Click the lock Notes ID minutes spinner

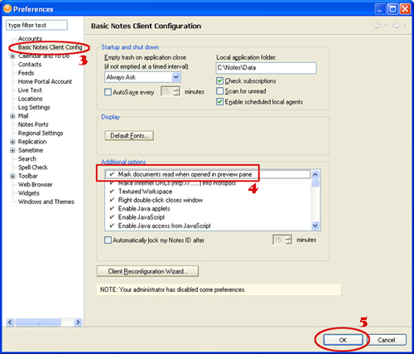tap(282, 240)
